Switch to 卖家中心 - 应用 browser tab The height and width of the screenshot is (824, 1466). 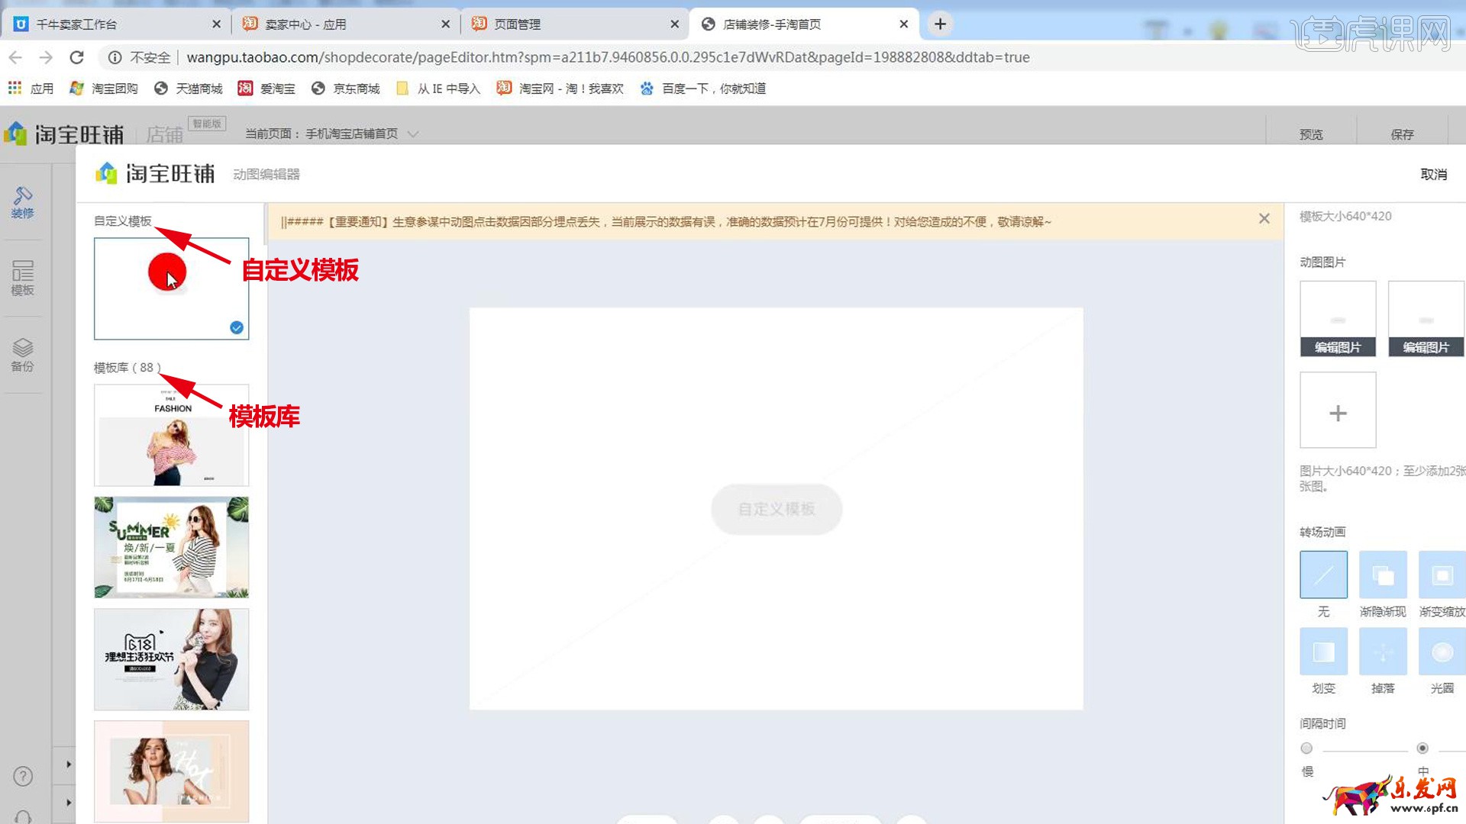point(305,24)
